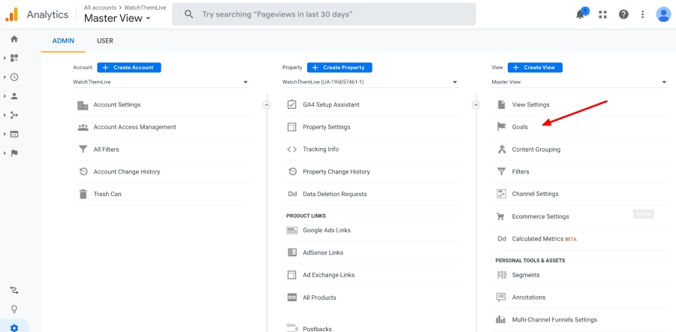Screen dimensions: 676x332
Task: Click the Account Settings building icon
Action: [x=83, y=104]
